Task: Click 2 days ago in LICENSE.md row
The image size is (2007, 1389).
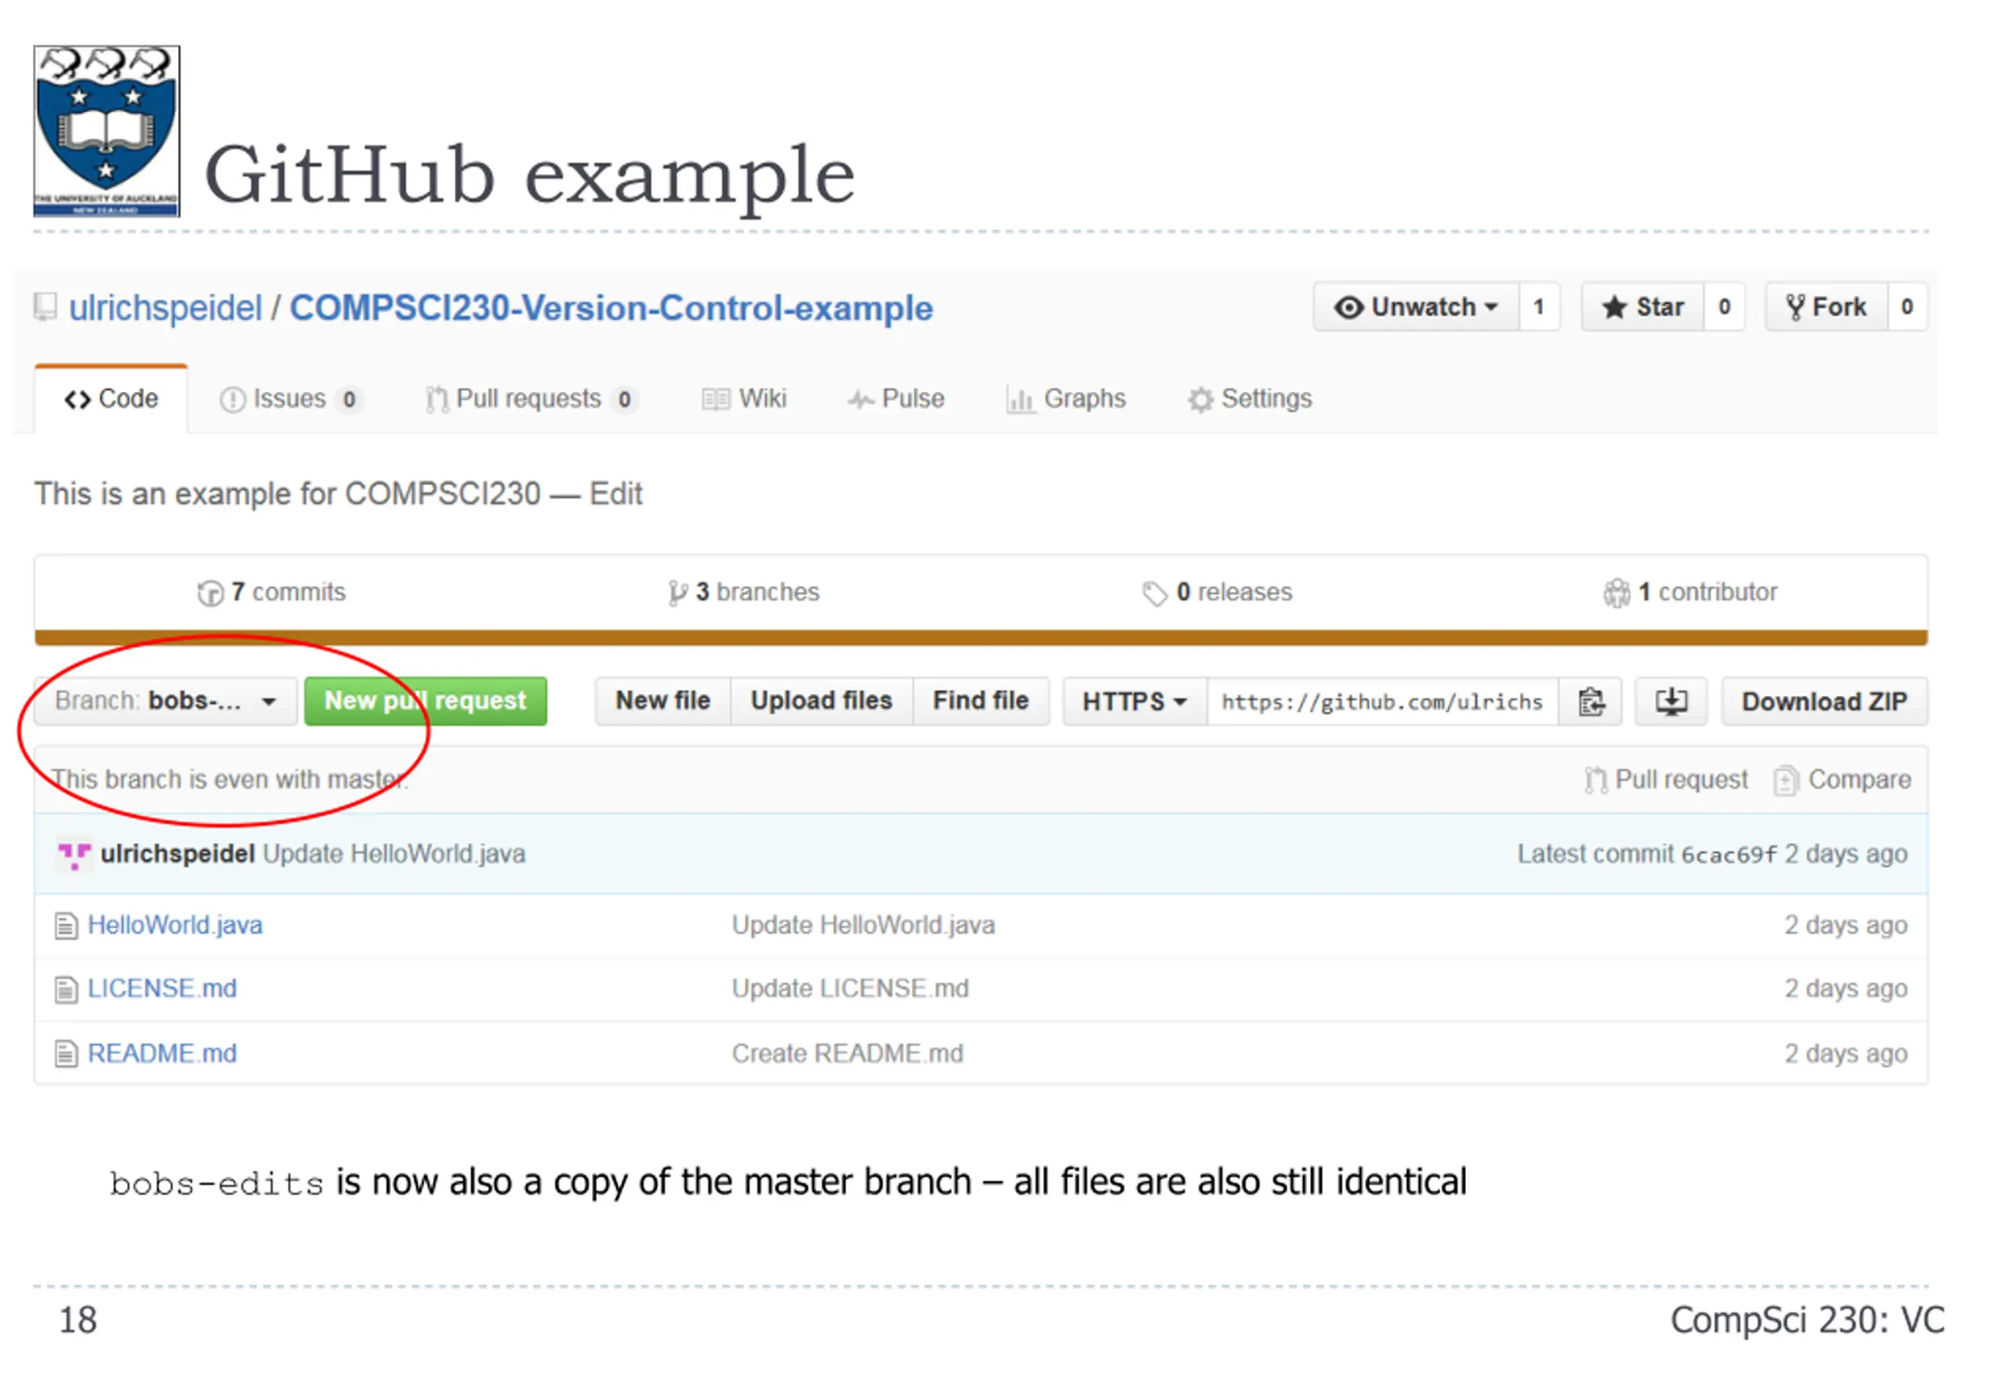Action: [x=1845, y=988]
